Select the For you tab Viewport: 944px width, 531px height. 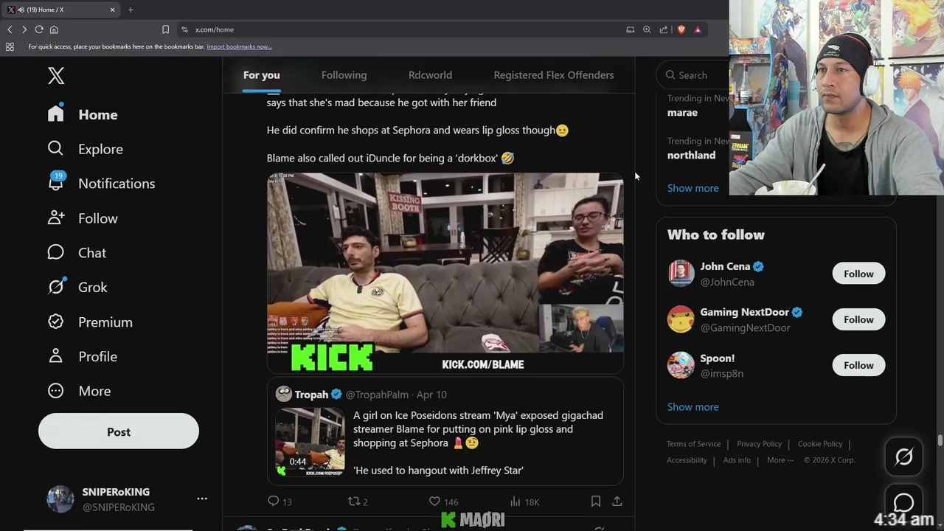pyautogui.click(x=262, y=75)
